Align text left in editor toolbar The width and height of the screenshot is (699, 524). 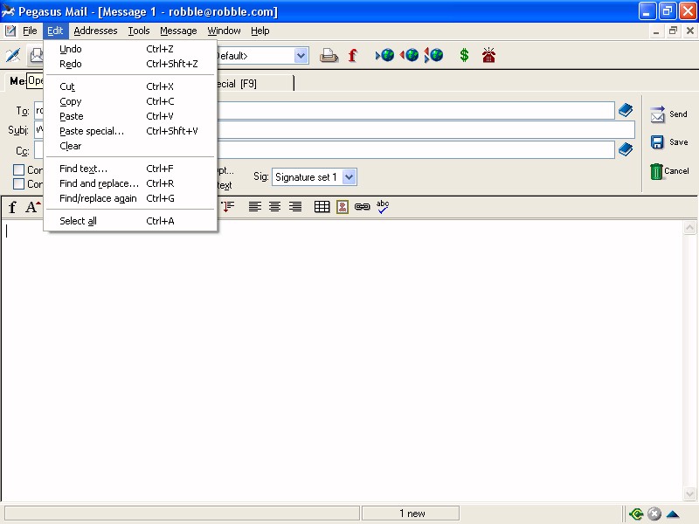pos(254,207)
